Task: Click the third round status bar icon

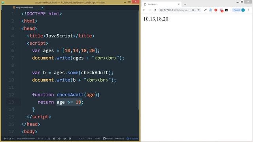Action: point(64,138)
